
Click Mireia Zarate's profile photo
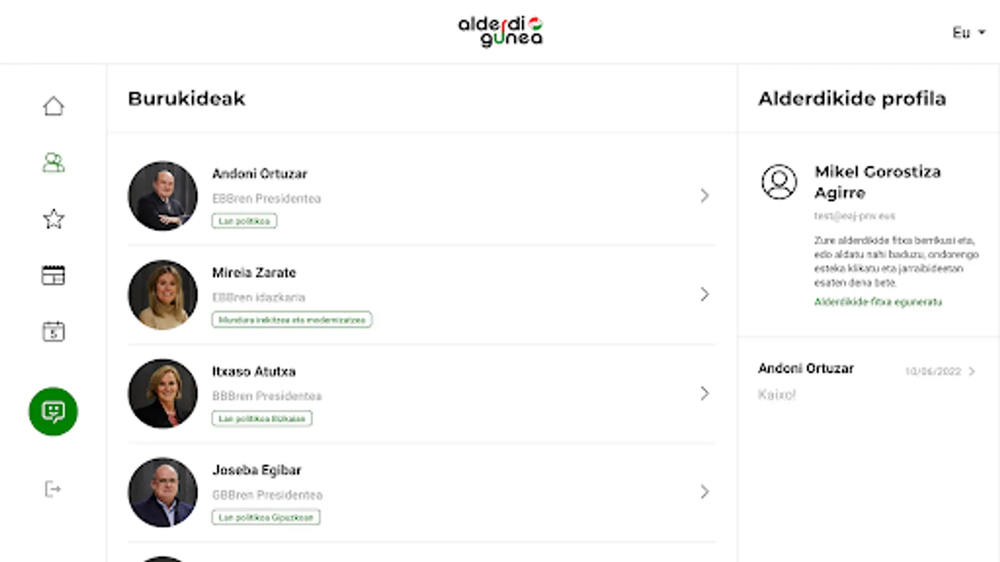coord(162,295)
